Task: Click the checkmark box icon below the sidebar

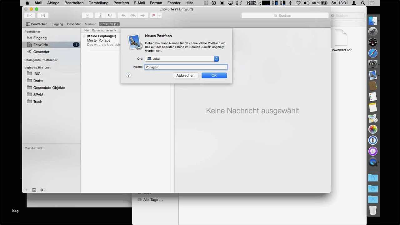Action: pyautogui.click(x=34, y=190)
